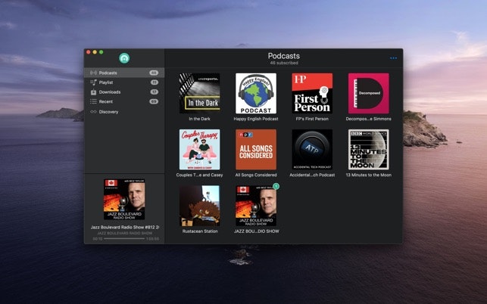Seek using the playback progress slider
The height and width of the screenshot is (304, 487).
click(124, 239)
